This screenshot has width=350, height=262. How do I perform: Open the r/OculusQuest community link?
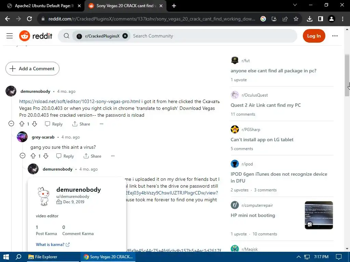(255, 95)
